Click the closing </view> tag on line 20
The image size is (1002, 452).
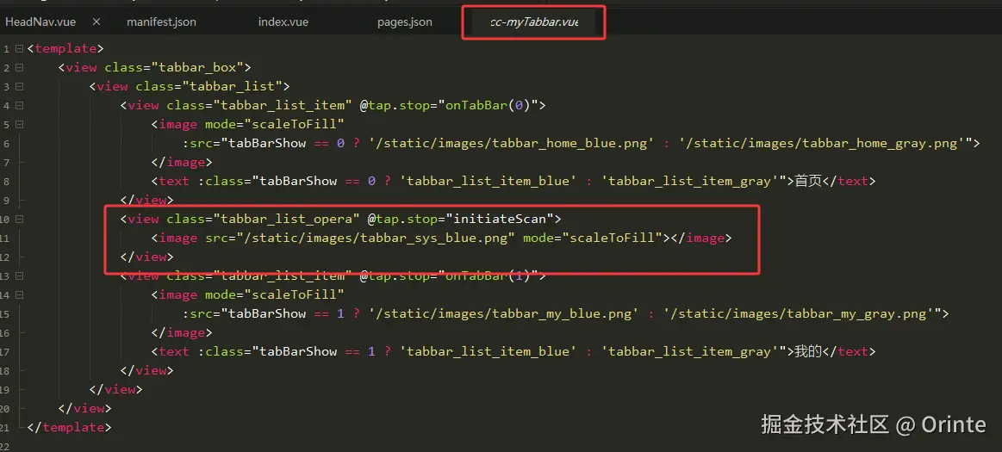(84, 408)
